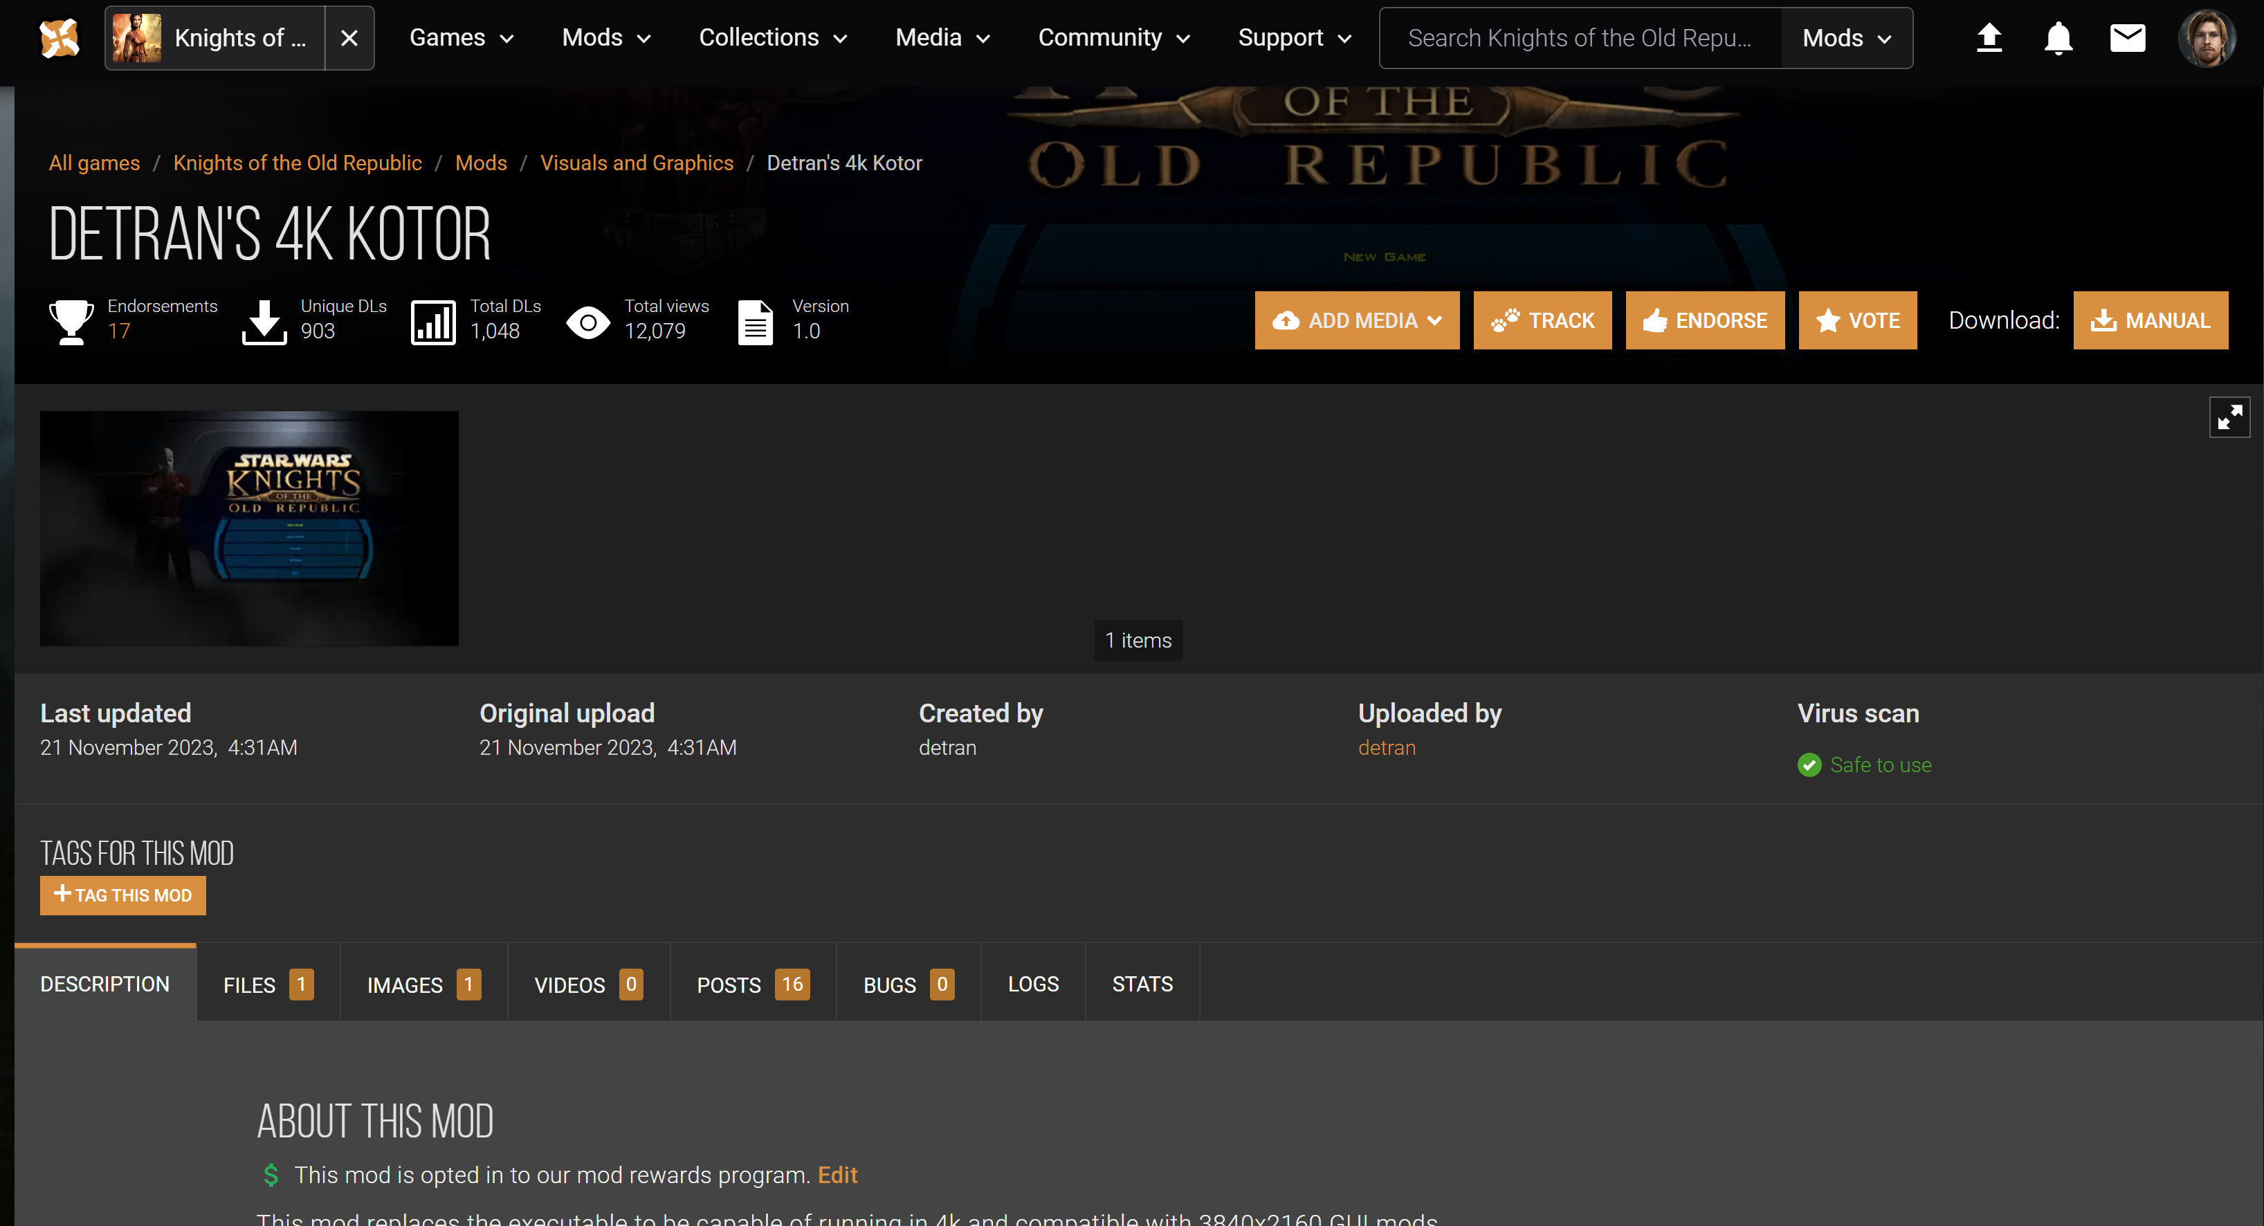Expand the Collections menu
Viewport: 2264px width, 1226px height.
[774, 38]
